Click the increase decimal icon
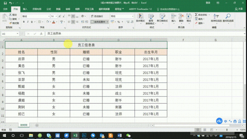This screenshot has height=139, width=247. click(x=128, y=22)
